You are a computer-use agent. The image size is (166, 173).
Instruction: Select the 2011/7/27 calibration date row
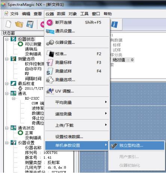(34, 88)
